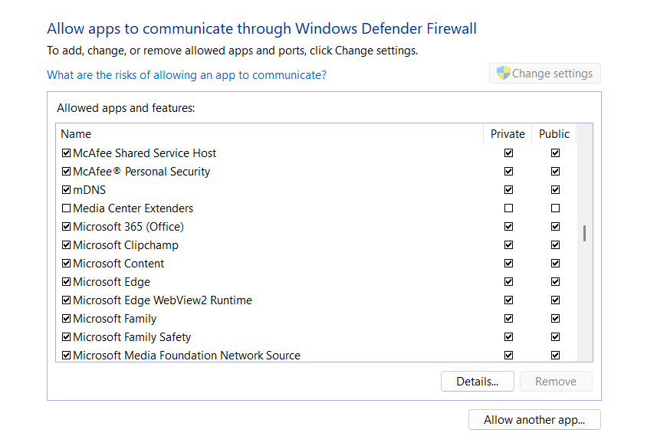Viewport: 657px width, 446px height.
Task: Toggle Private checkbox for Microsoft Family Safety
Action: [x=509, y=337]
